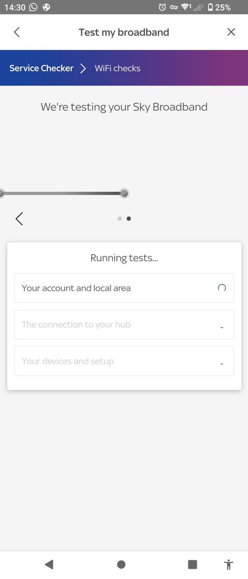
Task: Tap the Running tests heading
Action: pos(124,258)
